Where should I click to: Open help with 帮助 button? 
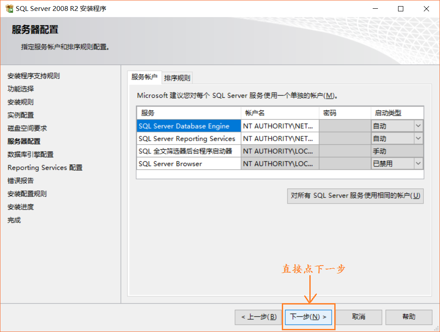(x=409, y=317)
